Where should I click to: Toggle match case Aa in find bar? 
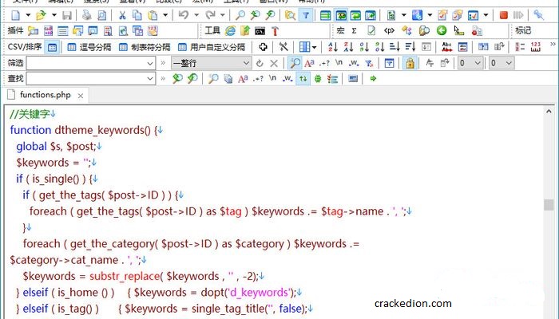243,79
